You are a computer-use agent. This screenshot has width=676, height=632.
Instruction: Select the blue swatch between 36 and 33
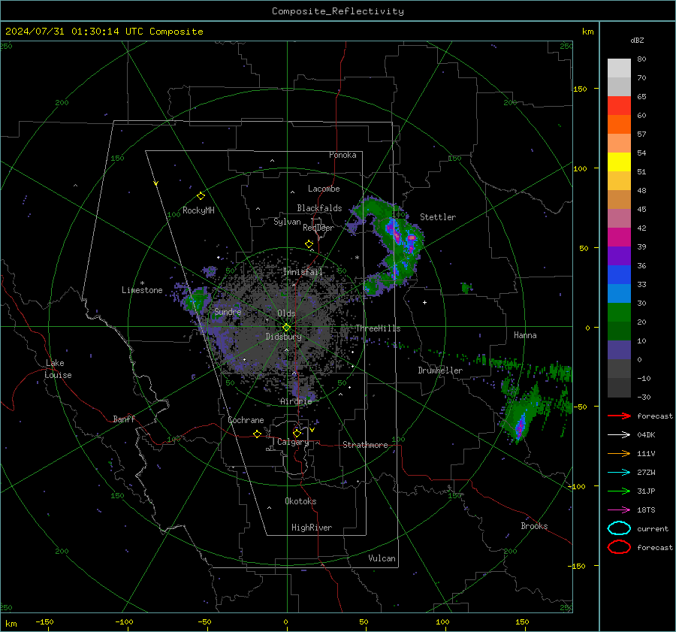click(x=619, y=274)
